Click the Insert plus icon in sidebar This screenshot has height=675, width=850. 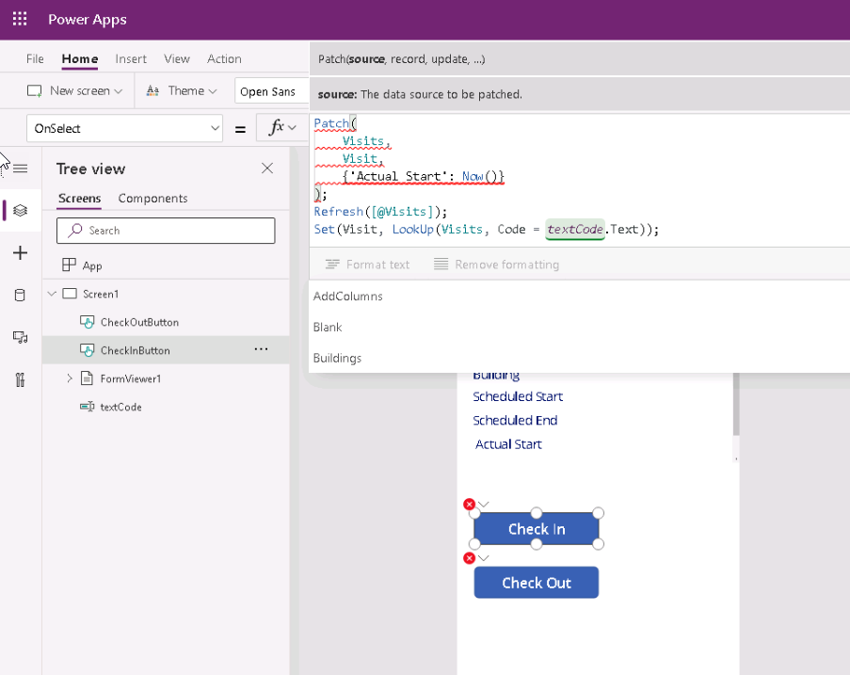pos(20,252)
